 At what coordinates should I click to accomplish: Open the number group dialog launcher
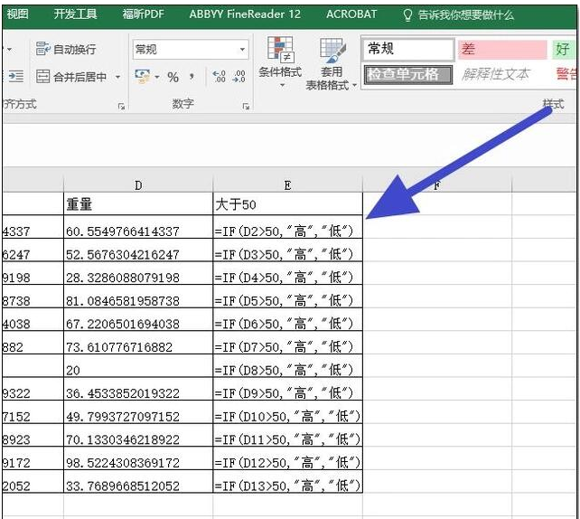(x=246, y=107)
